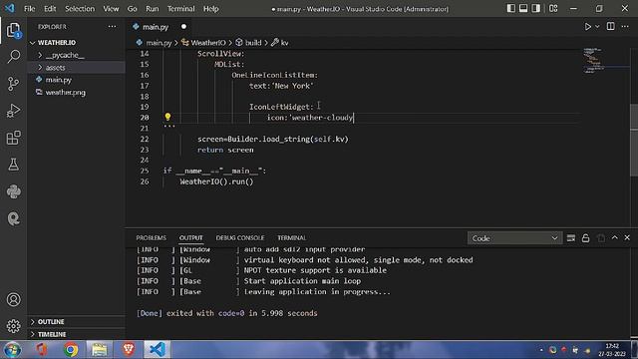Collapse the WEATHER.IO folder section

pyautogui.click(x=77, y=42)
